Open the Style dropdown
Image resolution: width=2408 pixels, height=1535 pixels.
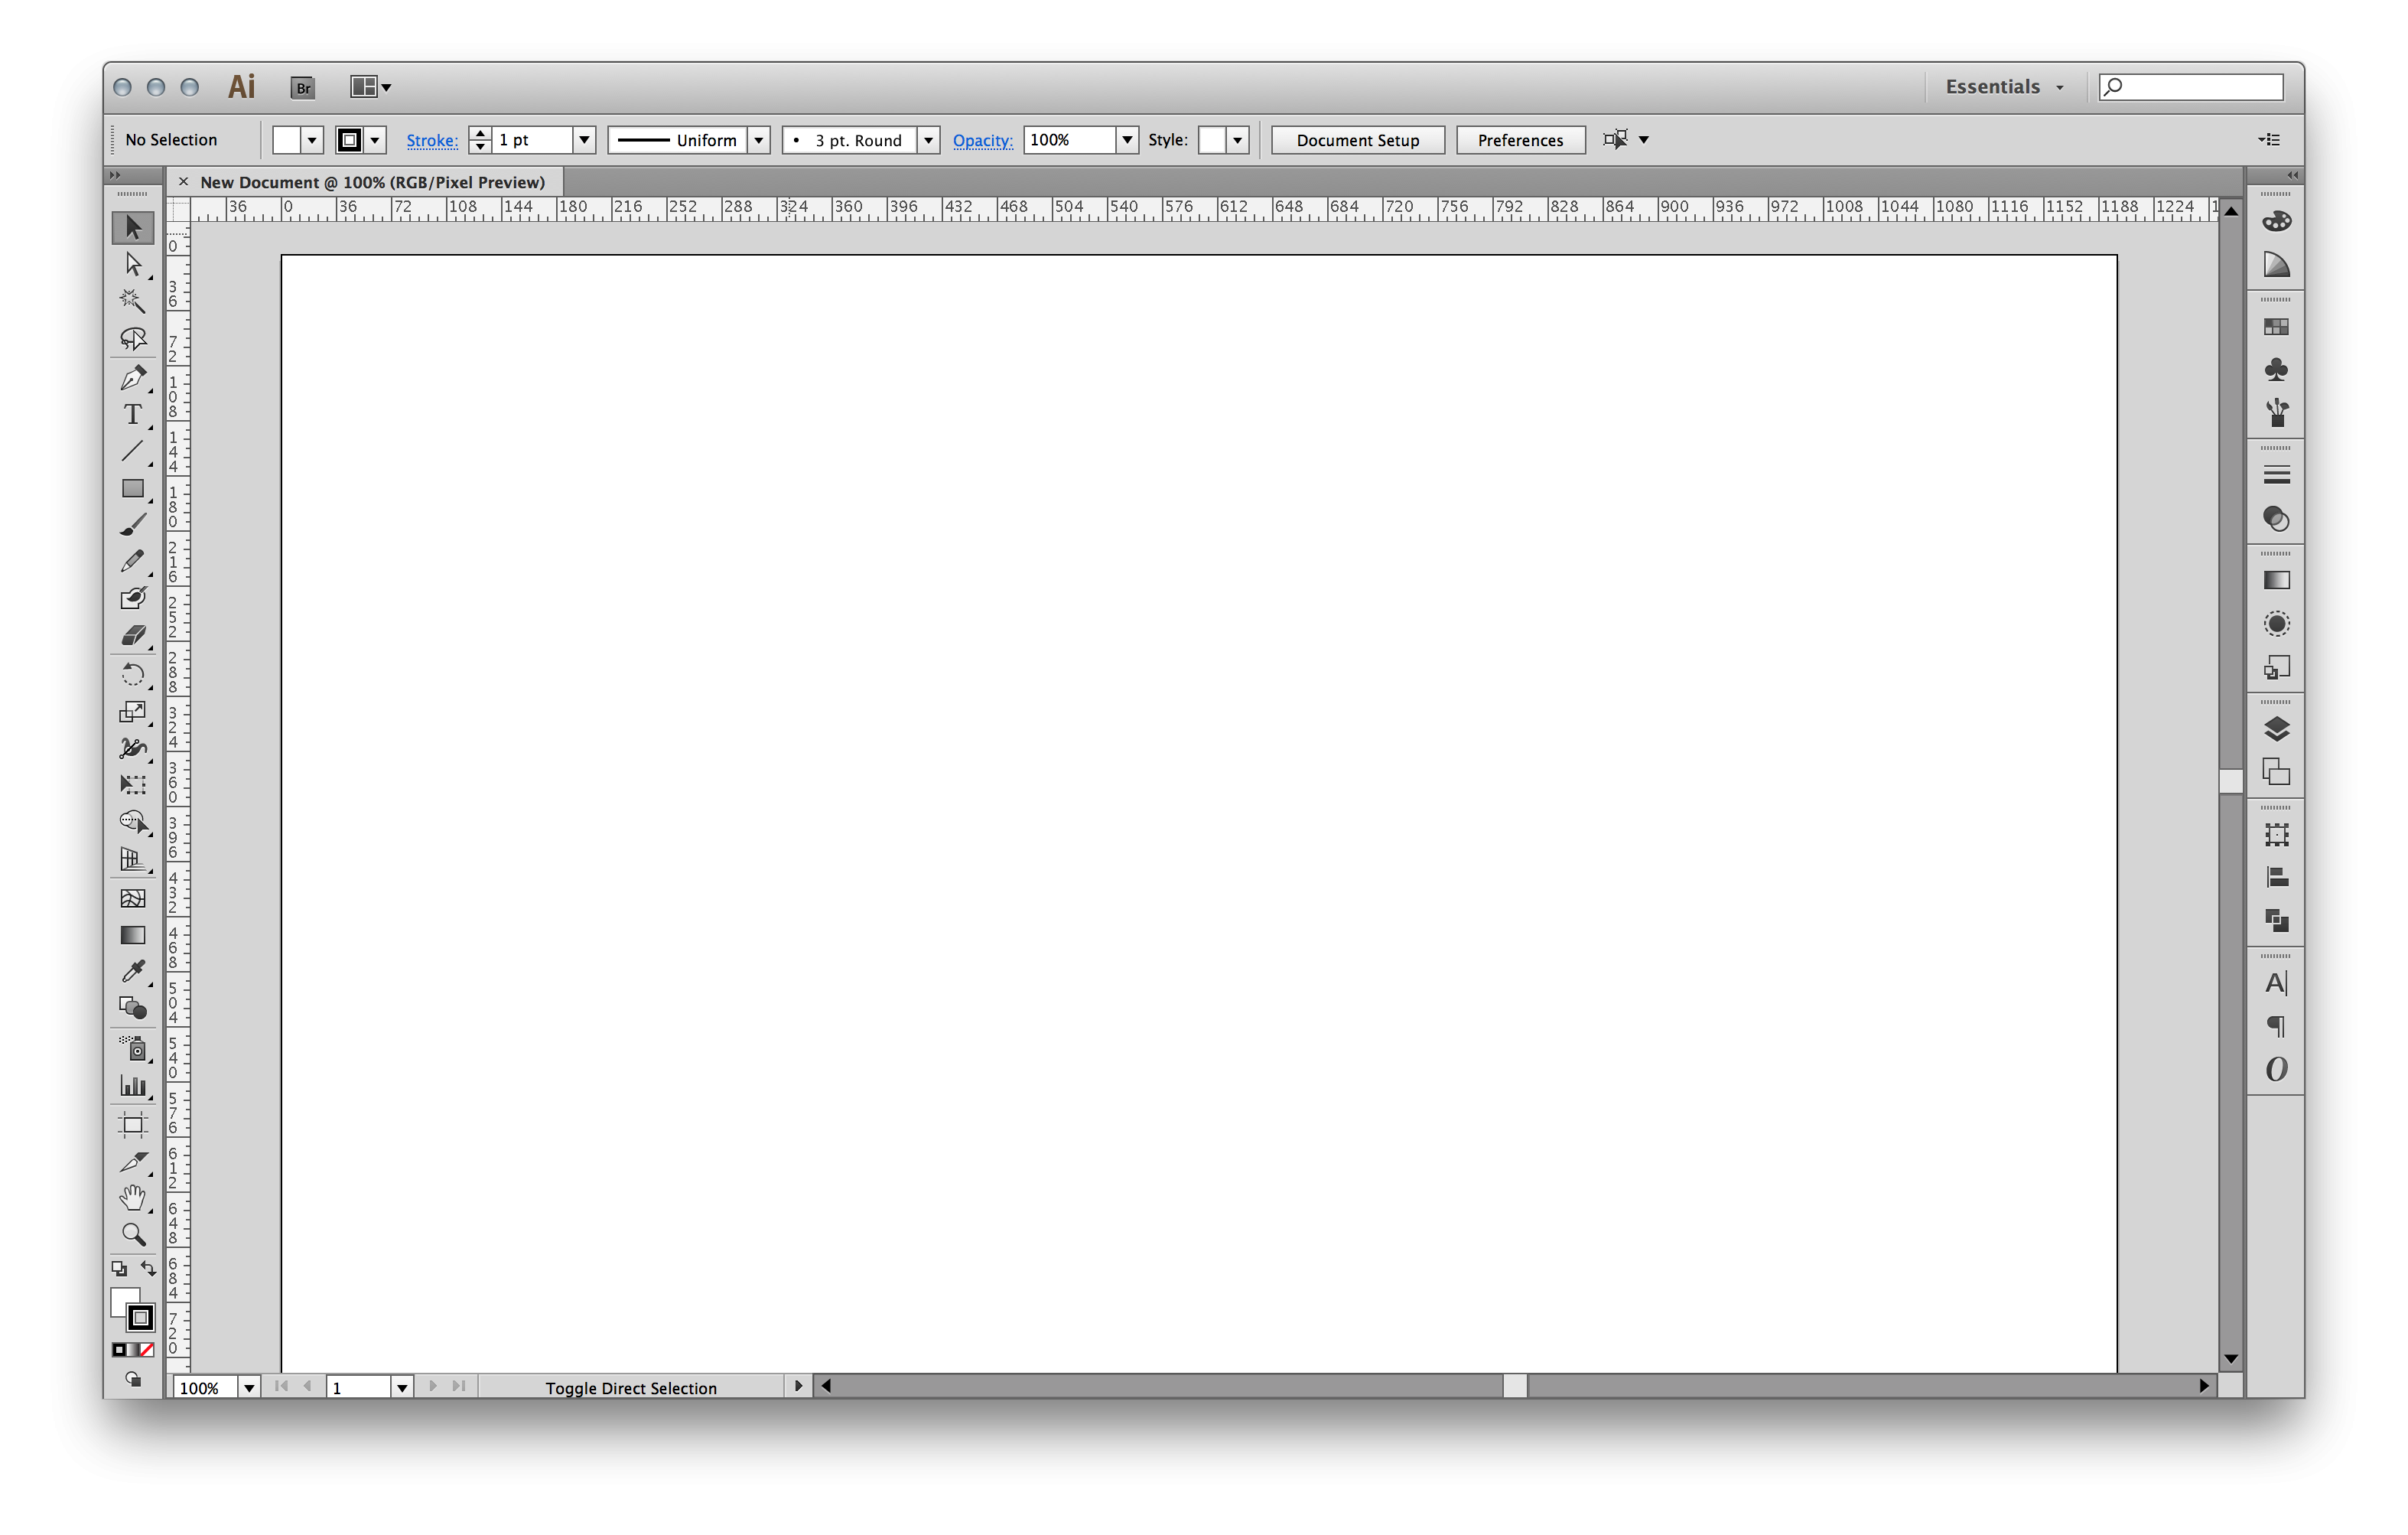point(1237,140)
